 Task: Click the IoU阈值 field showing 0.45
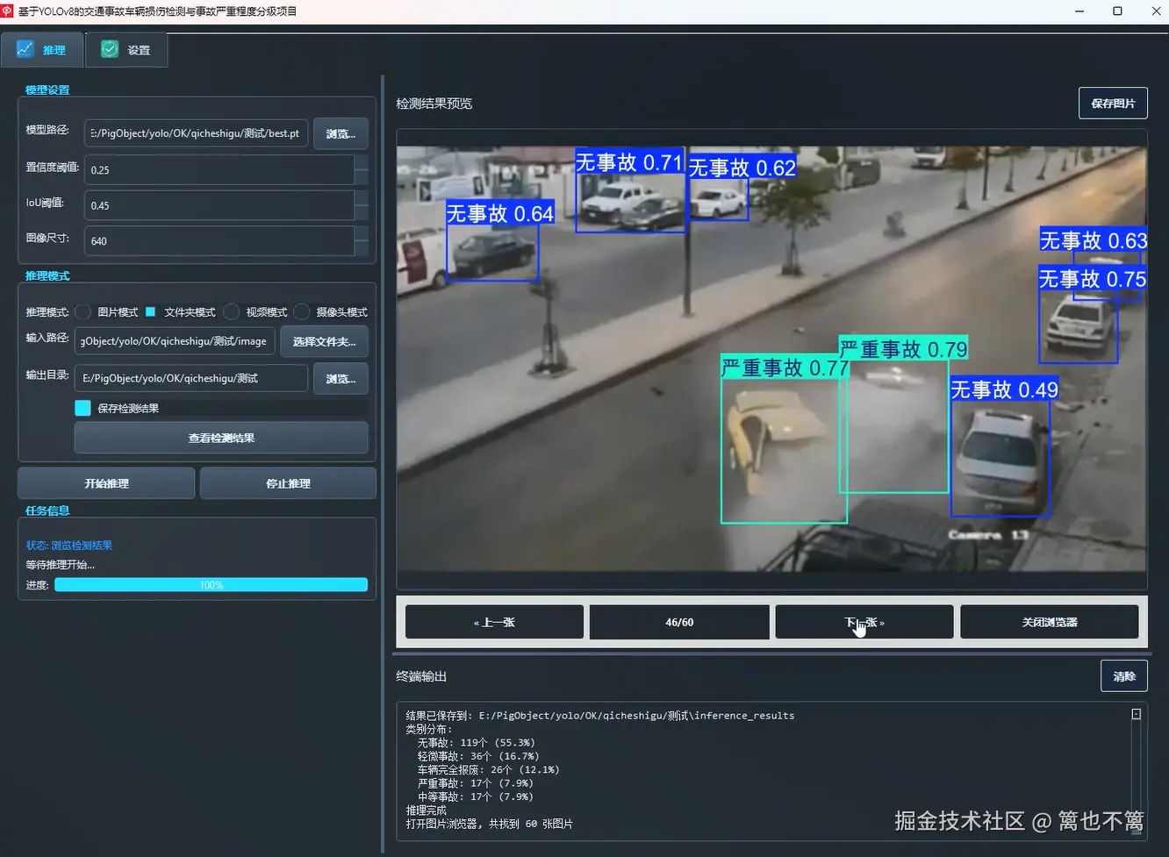click(219, 205)
